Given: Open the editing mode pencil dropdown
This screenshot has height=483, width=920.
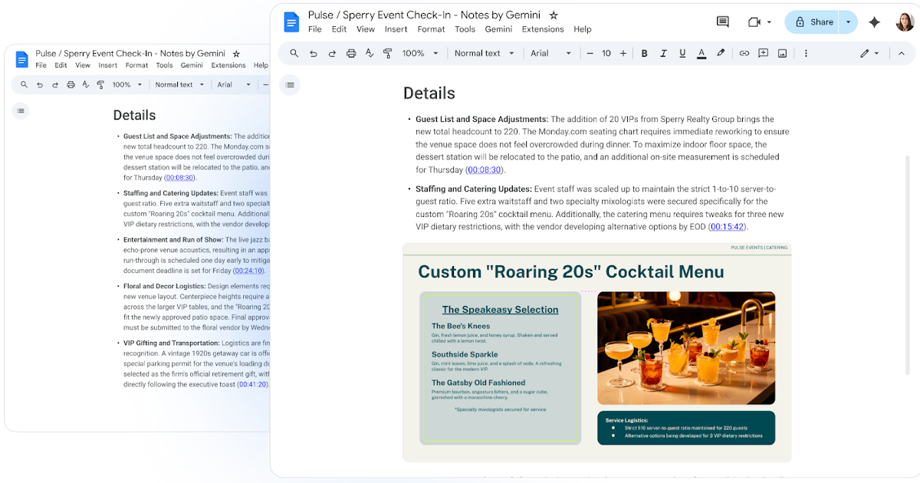Looking at the screenshot, I should point(870,54).
